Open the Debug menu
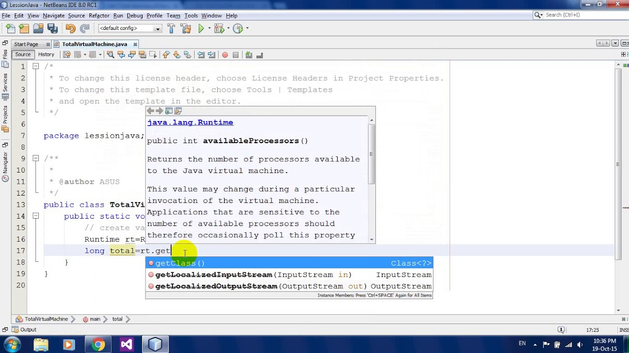Image resolution: width=629 pixels, height=353 pixels. click(x=135, y=16)
